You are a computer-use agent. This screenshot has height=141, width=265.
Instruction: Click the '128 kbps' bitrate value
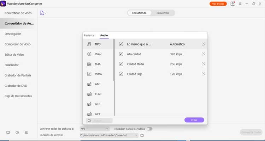[x=176, y=74]
